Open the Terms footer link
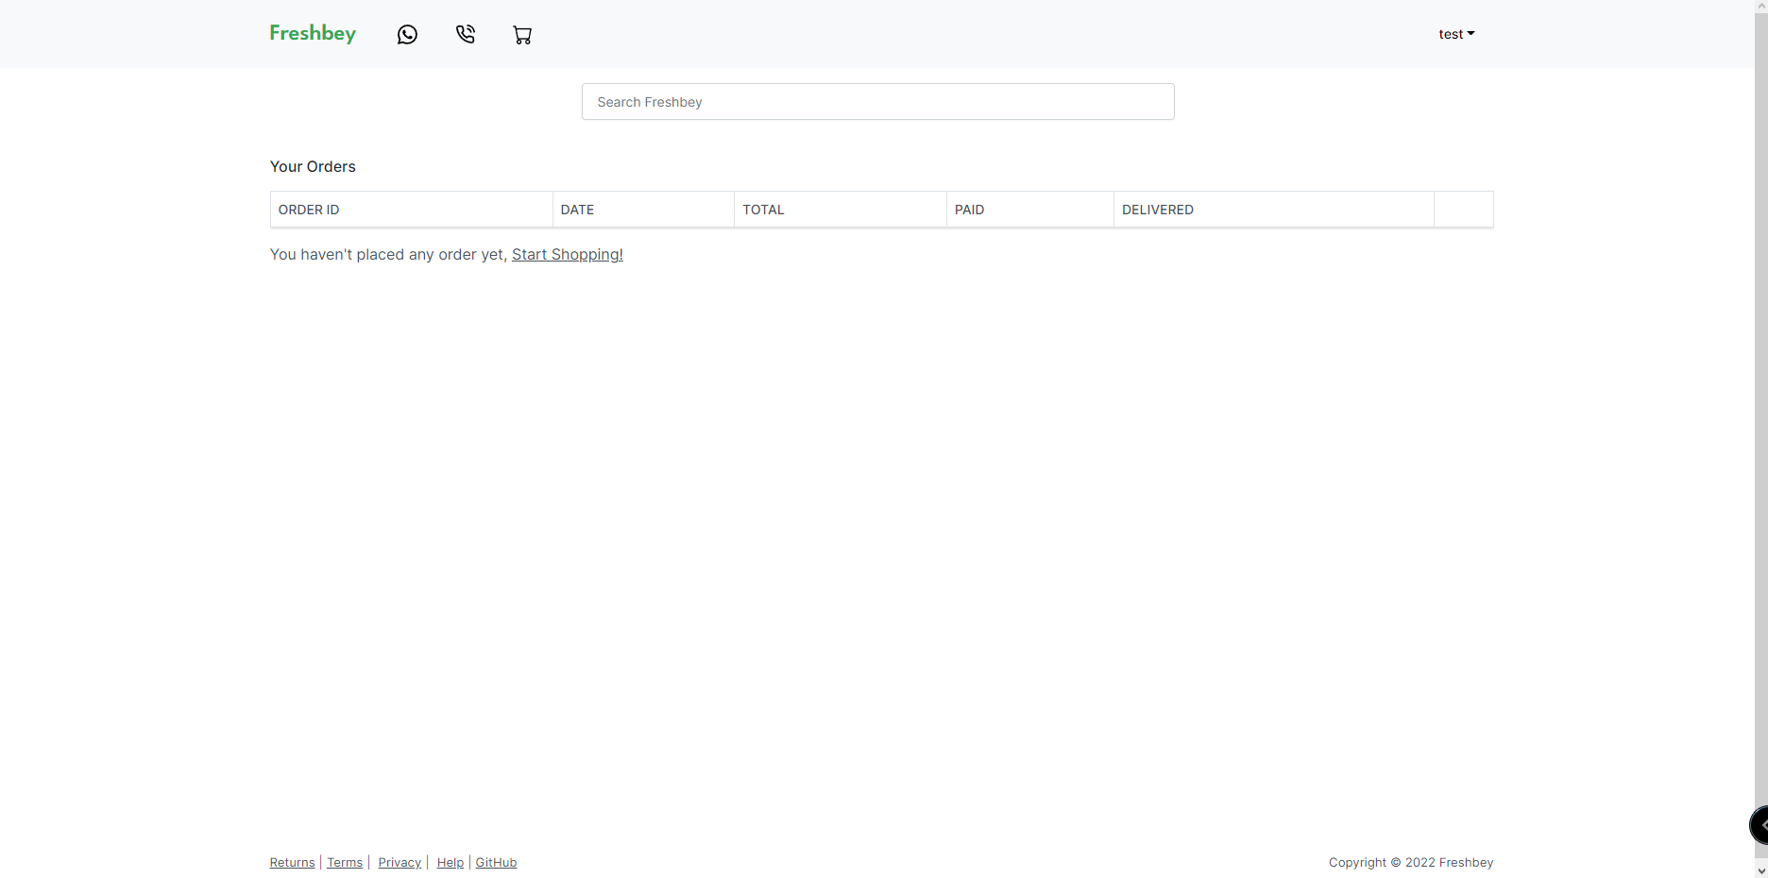 pyautogui.click(x=345, y=862)
